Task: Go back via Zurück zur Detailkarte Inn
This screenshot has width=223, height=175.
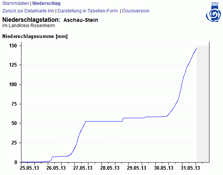Action: (x=28, y=11)
